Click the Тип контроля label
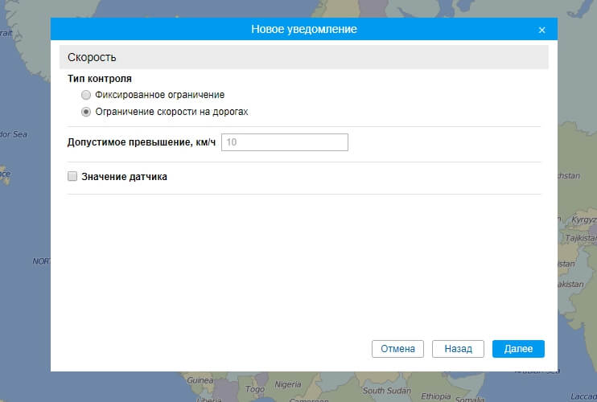This screenshot has width=597, height=402. pos(100,79)
